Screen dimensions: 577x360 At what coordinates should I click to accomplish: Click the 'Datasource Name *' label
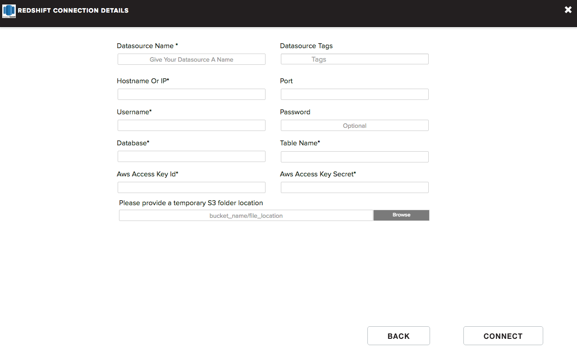(147, 46)
